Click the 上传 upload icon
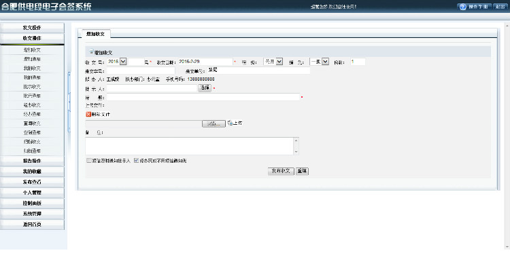Image resolution: width=510 pixels, height=255 pixels. pyautogui.click(x=230, y=123)
